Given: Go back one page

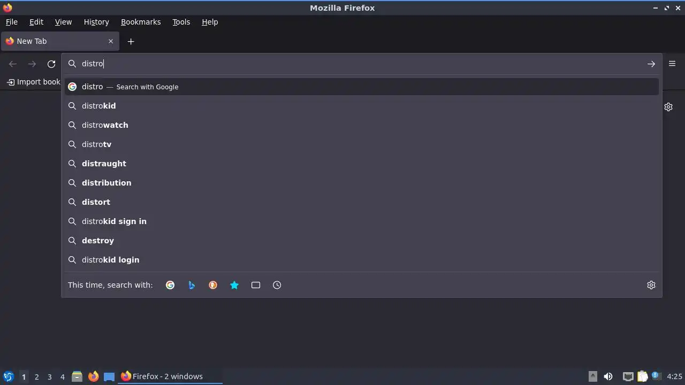Looking at the screenshot, I should [x=13, y=64].
